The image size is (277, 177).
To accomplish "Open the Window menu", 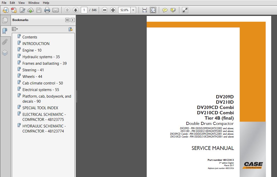I will (34, 3).
